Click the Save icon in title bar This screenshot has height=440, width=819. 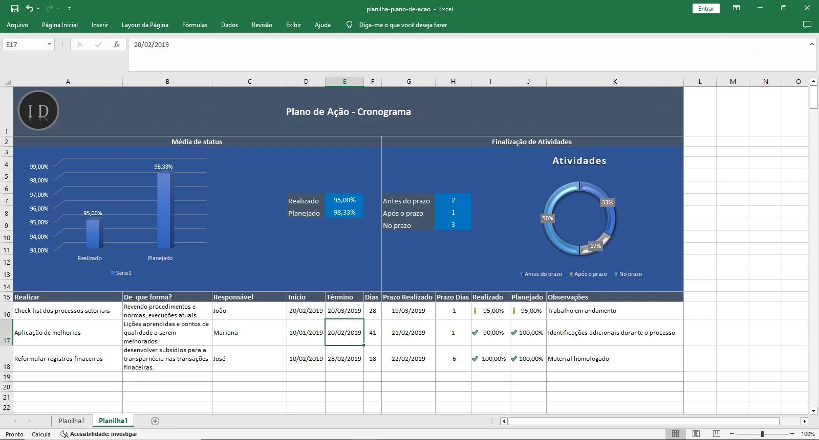pyautogui.click(x=15, y=9)
